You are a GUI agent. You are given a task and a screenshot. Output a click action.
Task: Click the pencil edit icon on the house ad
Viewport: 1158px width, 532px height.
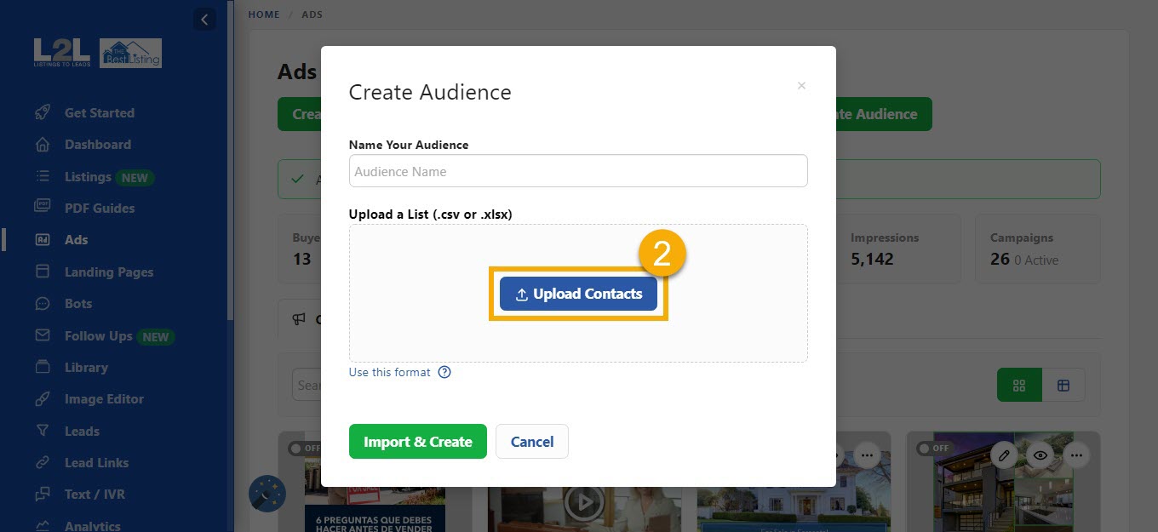tap(1004, 455)
